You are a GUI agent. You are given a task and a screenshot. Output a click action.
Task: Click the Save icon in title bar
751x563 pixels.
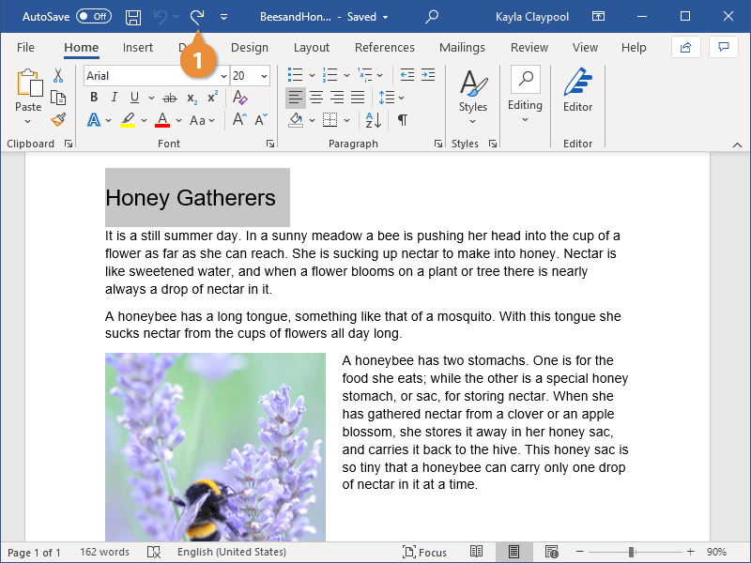[133, 17]
